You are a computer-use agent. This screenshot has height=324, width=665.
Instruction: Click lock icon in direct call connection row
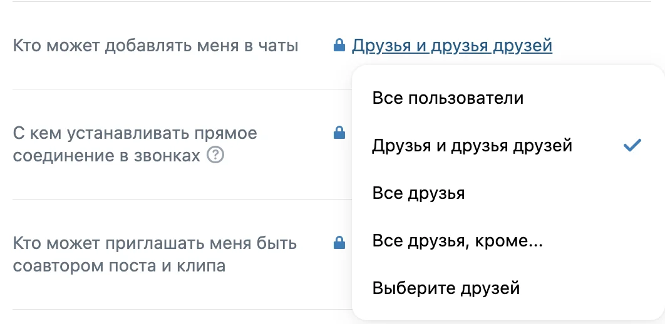339,133
